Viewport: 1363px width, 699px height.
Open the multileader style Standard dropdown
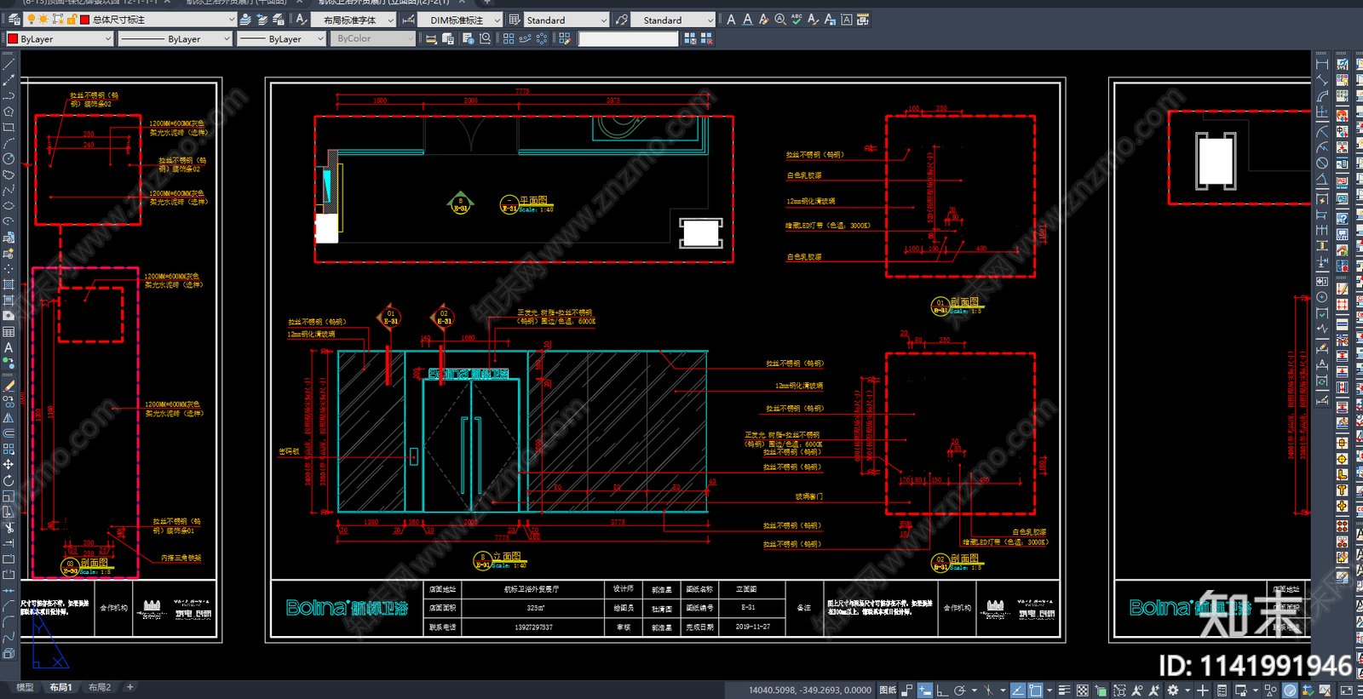[673, 20]
